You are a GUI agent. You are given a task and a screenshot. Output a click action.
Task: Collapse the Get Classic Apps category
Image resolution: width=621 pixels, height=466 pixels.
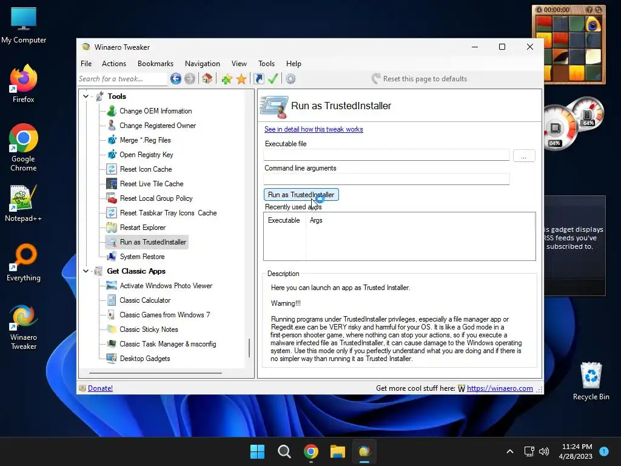[86, 271]
